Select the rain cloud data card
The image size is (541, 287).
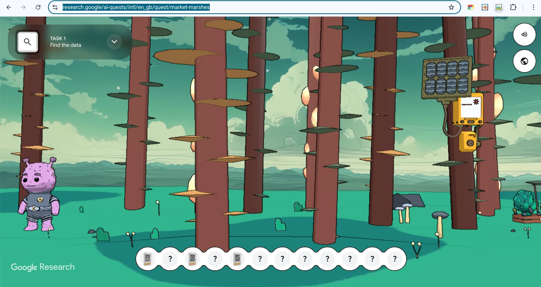pyautogui.click(x=193, y=259)
